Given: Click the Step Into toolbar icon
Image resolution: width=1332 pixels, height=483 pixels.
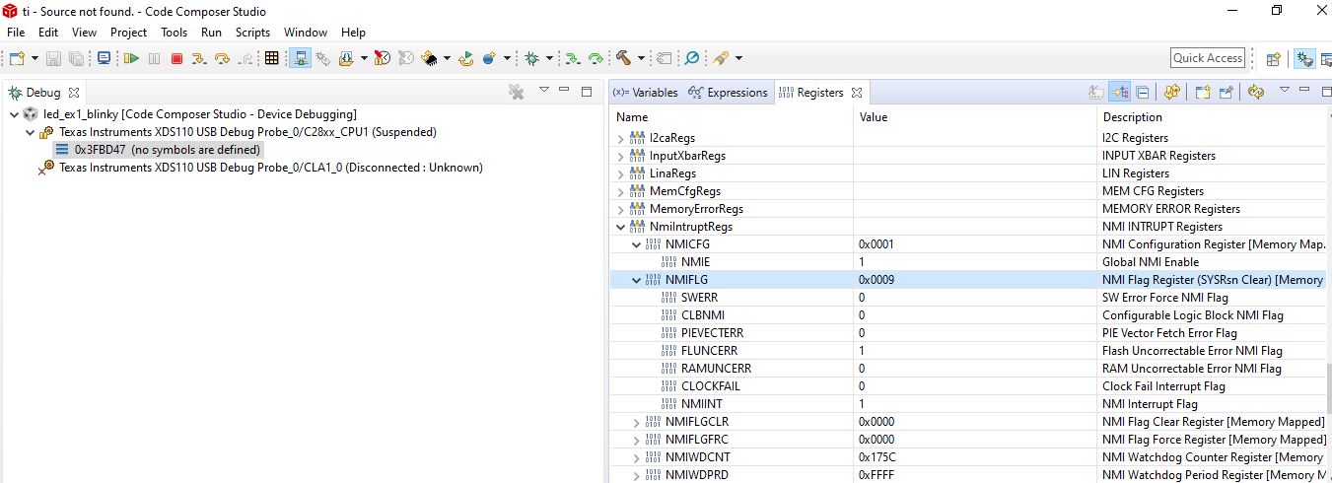Looking at the screenshot, I should click(x=199, y=59).
